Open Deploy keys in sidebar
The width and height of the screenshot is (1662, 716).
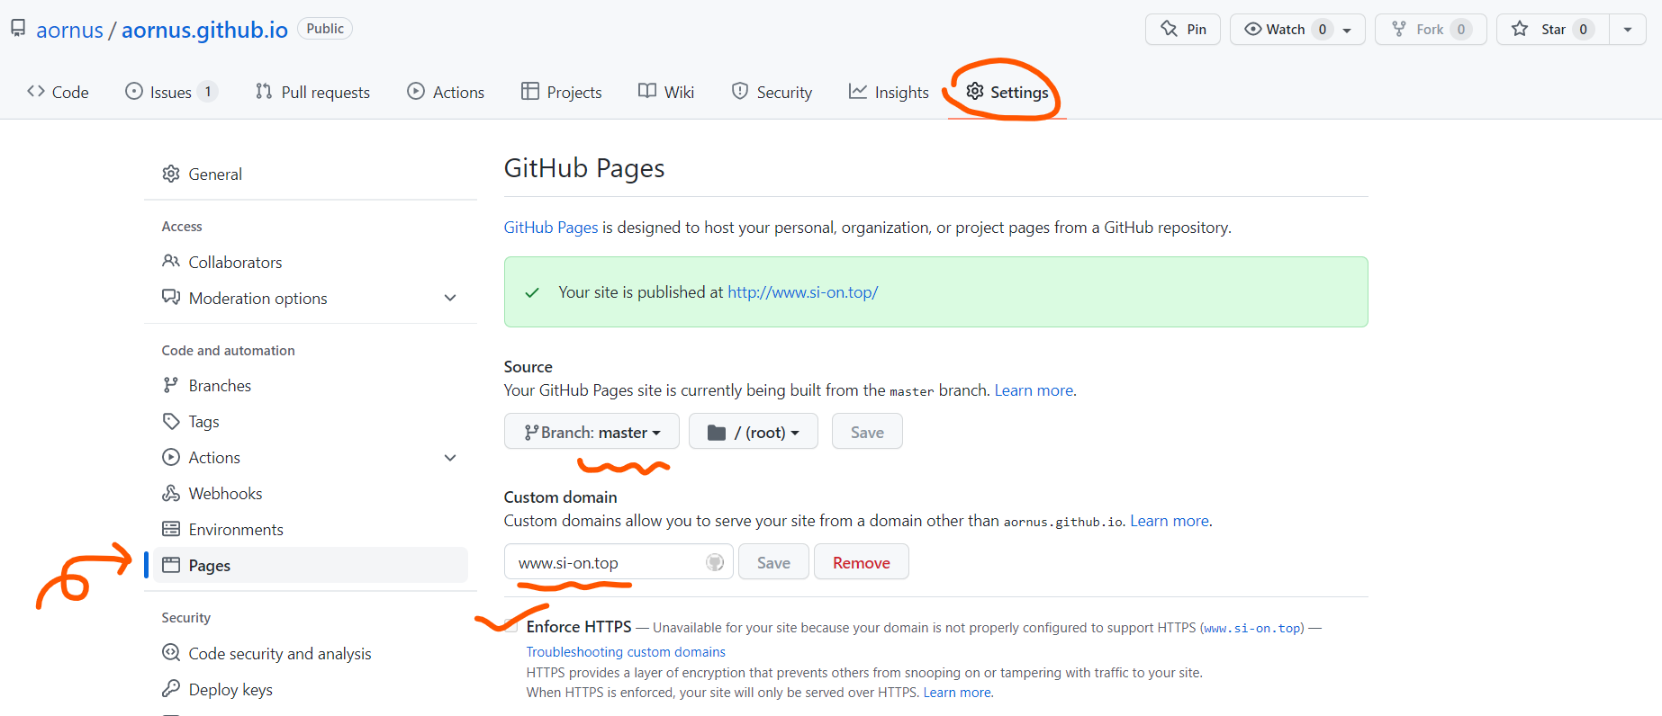[x=230, y=689]
